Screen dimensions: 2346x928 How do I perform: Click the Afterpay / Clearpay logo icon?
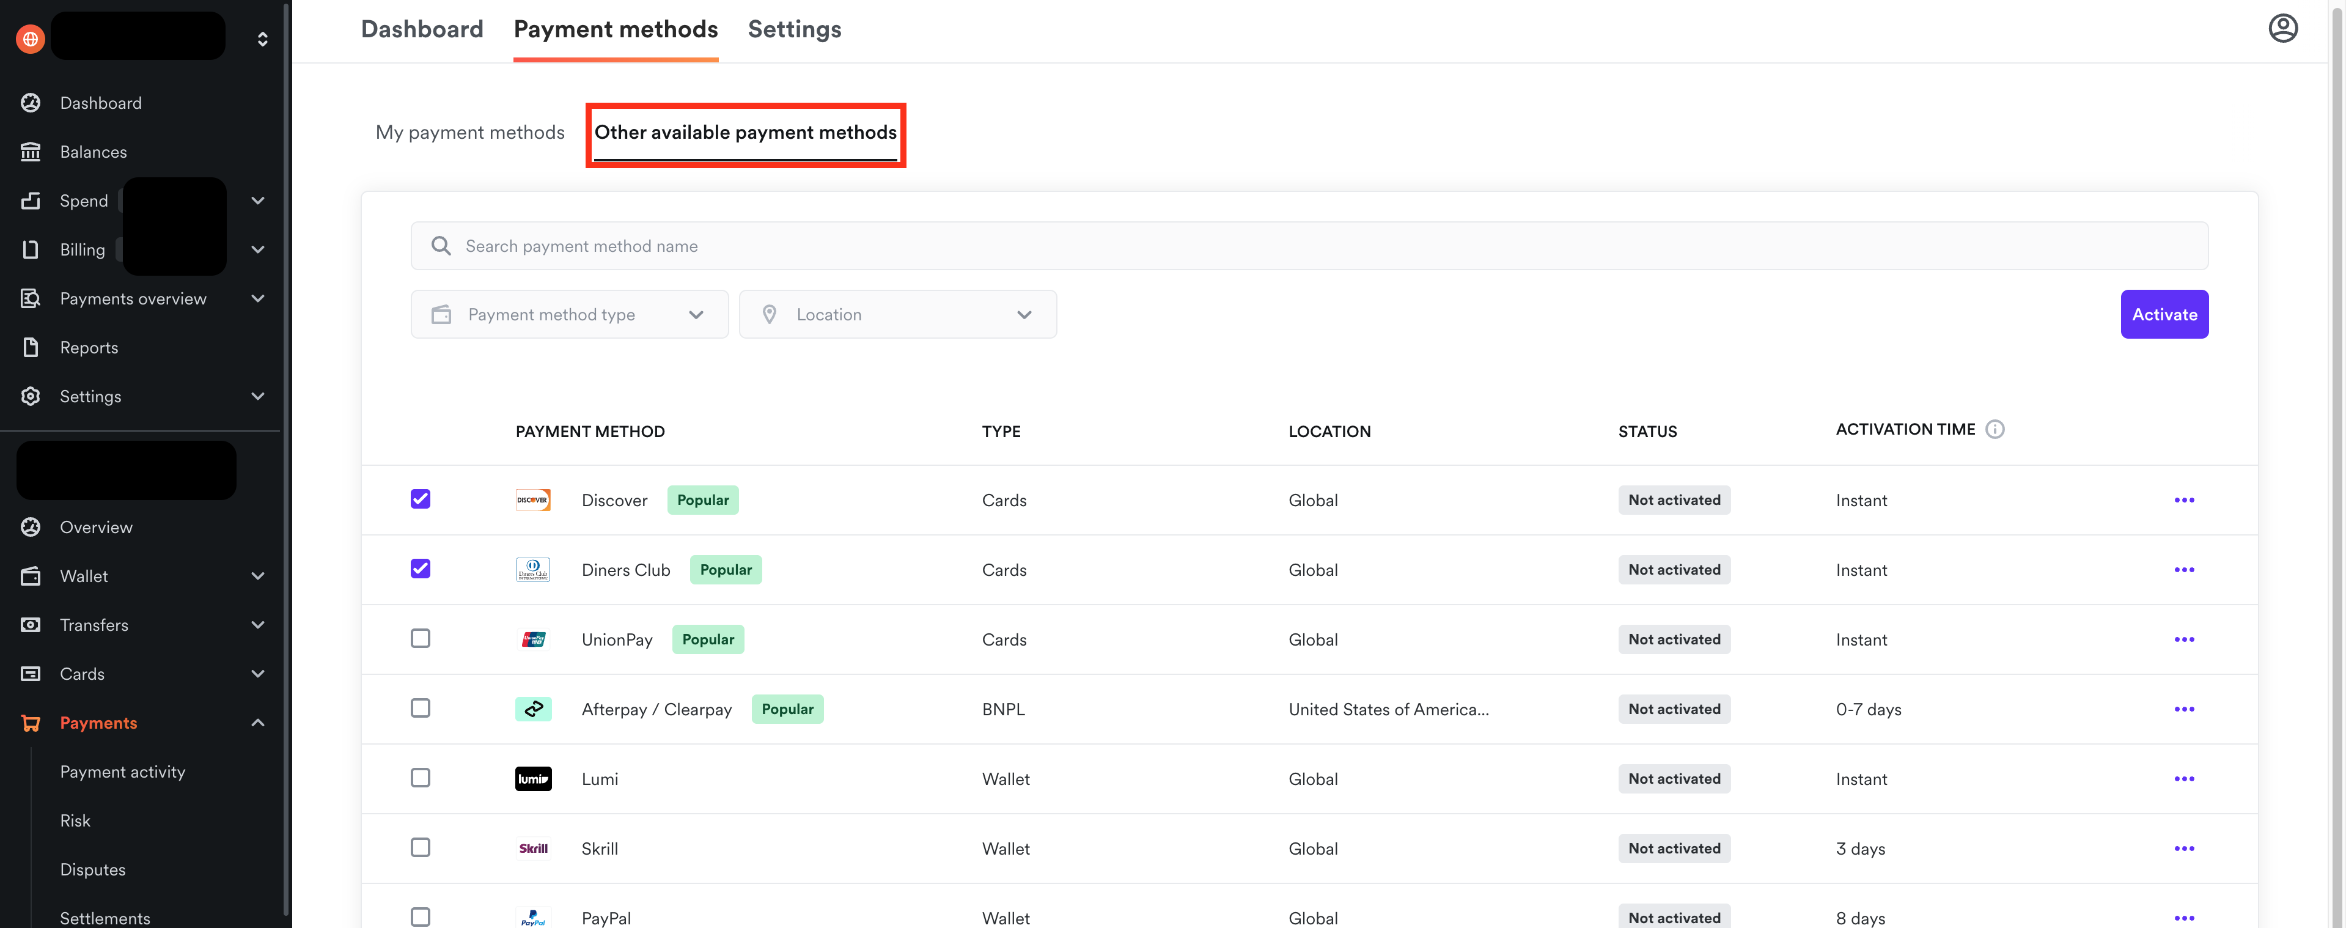533,709
